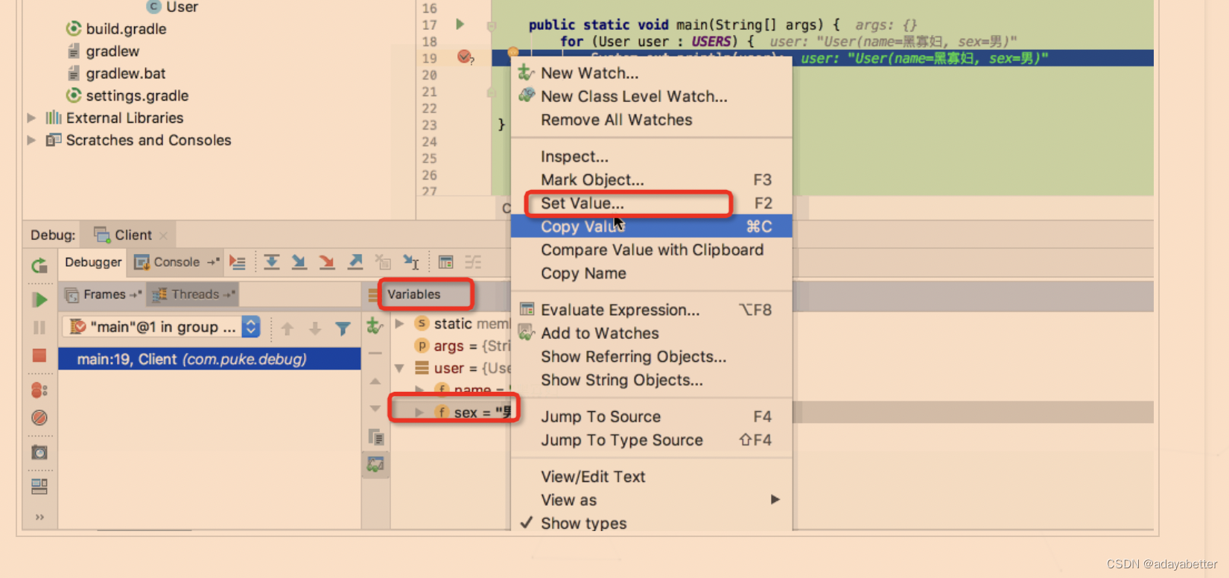The height and width of the screenshot is (578, 1229).
Task: Select thread "main"@1 dropdown
Action: point(162,327)
